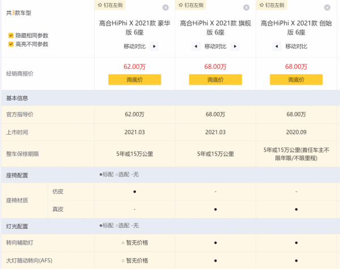Pin the 旗舰版 6座 column to the left
340x269 pixels.
coord(191,5)
